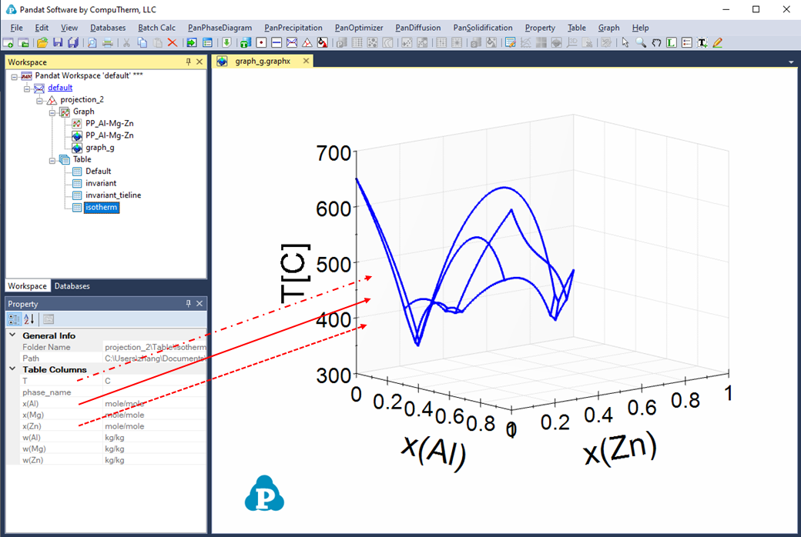Collapse the General Info section

point(12,336)
